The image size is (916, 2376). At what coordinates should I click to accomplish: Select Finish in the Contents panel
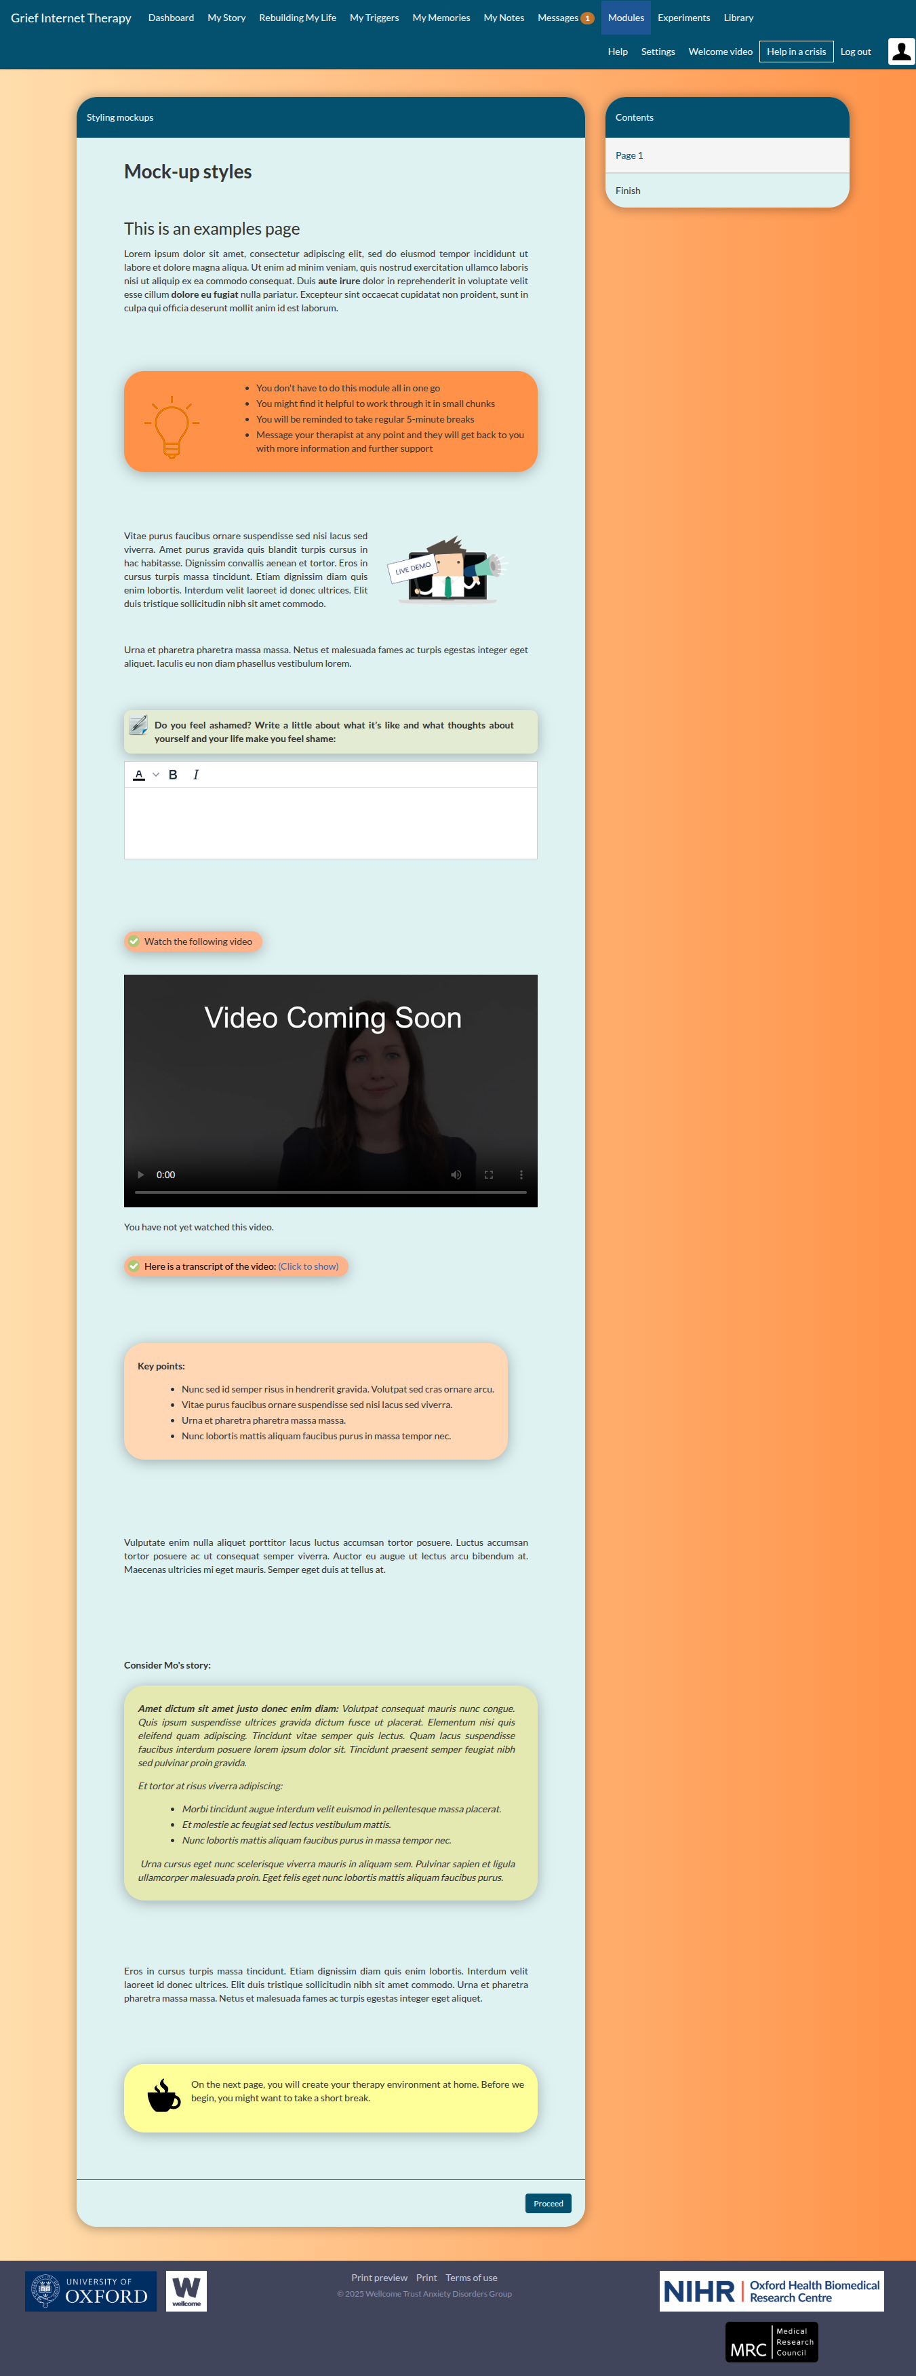point(629,191)
